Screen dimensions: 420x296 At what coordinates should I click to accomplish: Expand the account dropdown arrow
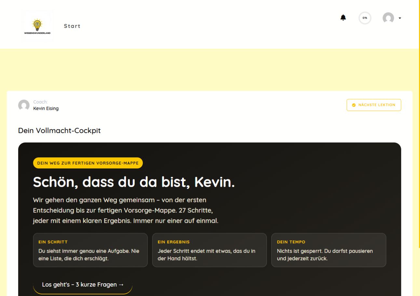(x=400, y=18)
